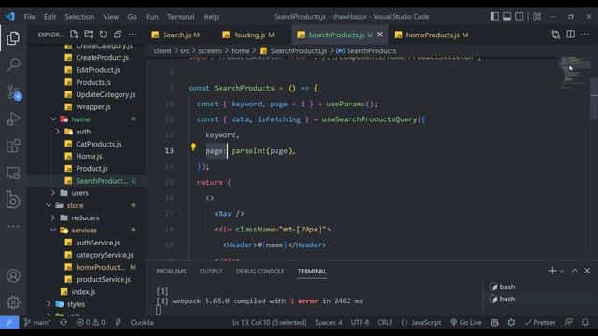Select UTF-8 encoding in status bar
This screenshot has width=598, height=336.
[360, 322]
